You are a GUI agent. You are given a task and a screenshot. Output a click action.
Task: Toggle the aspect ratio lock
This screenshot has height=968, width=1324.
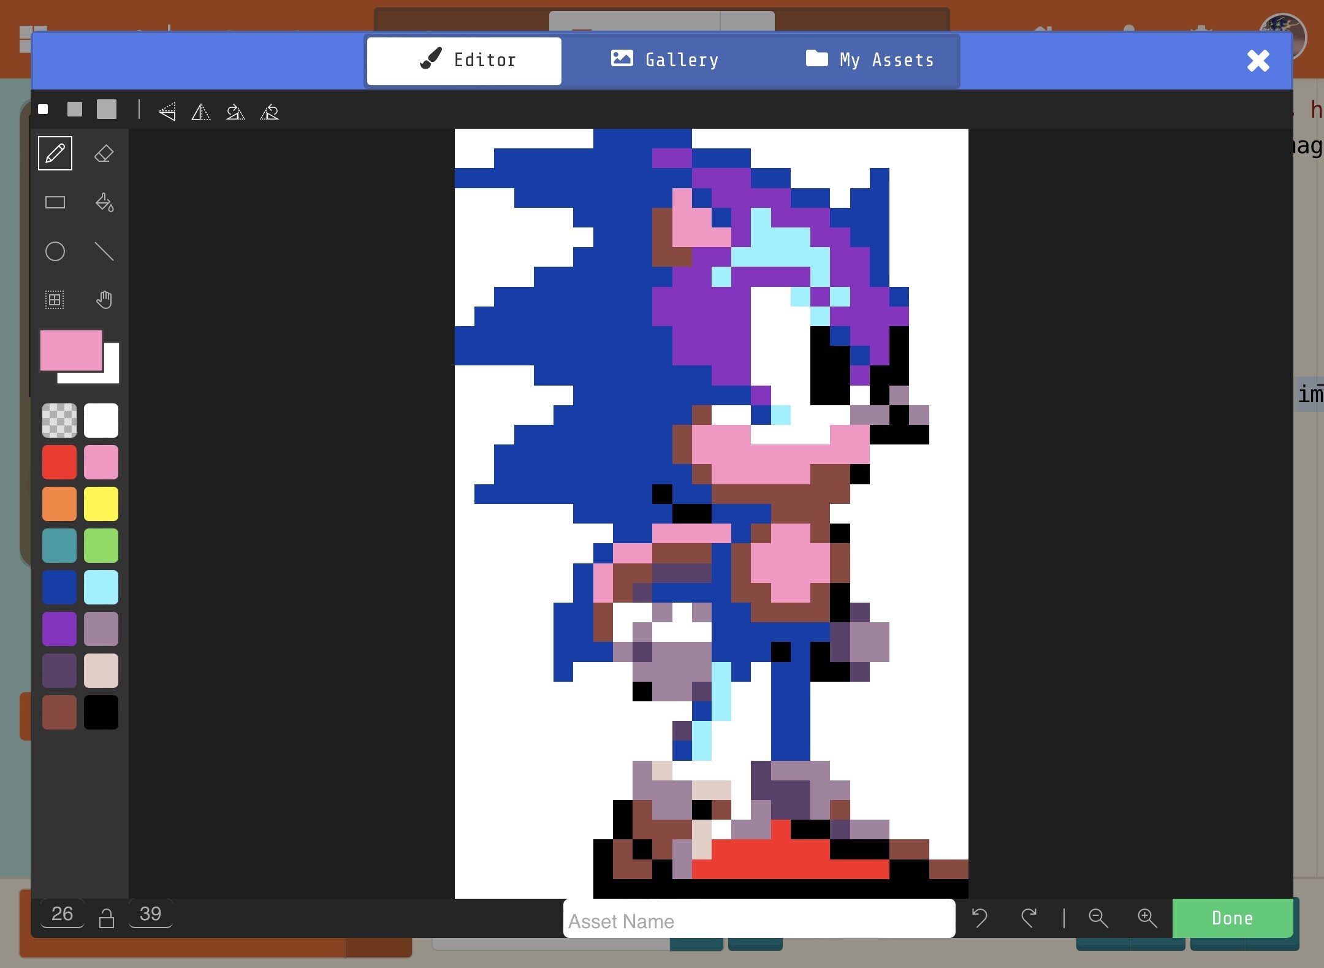tap(107, 918)
